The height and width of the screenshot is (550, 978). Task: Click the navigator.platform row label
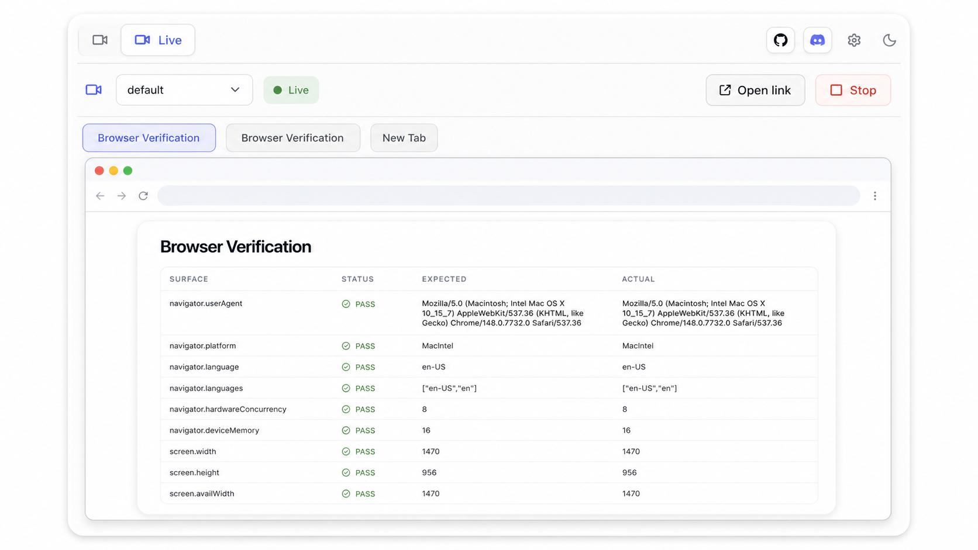click(x=203, y=346)
